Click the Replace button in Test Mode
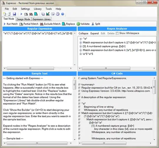The height and width of the screenshot is (148, 159). (68, 24)
